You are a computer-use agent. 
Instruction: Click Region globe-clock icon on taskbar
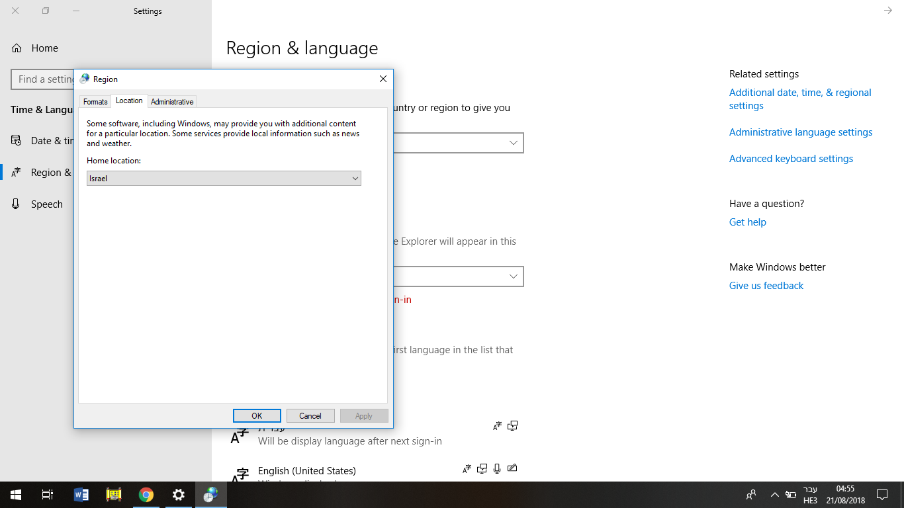pos(211,495)
